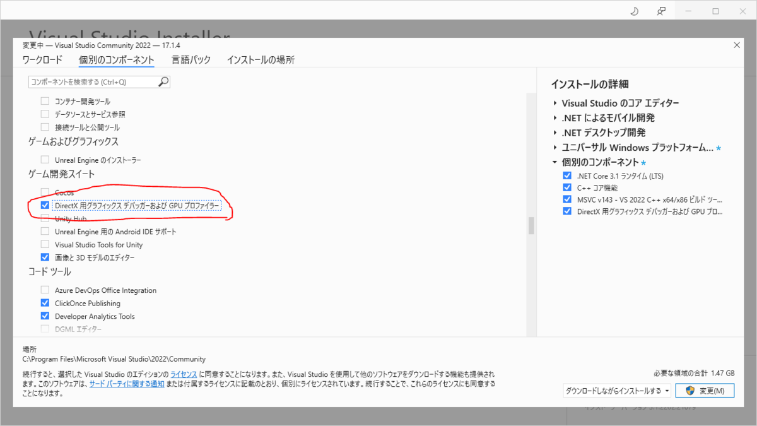Click the 変更(M) button
The height and width of the screenshot is (426, 757).
click(705, 390)
